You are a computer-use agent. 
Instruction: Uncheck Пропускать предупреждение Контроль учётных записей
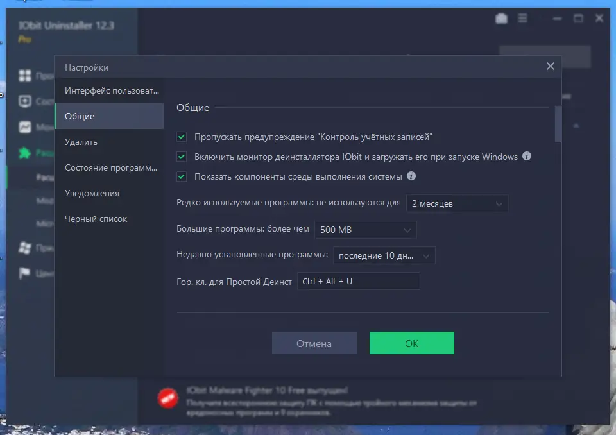(x=182, y=137)
